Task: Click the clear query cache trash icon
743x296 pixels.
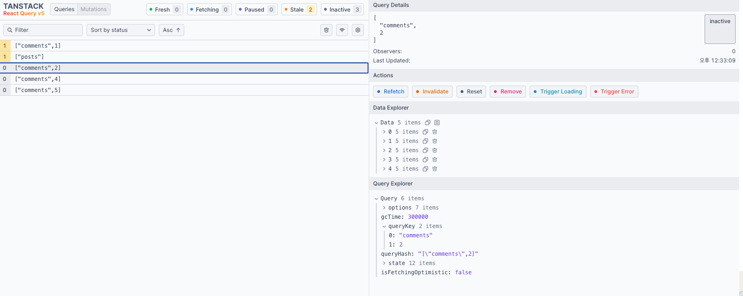Action: pyautogui.click(x=326, y=30)
